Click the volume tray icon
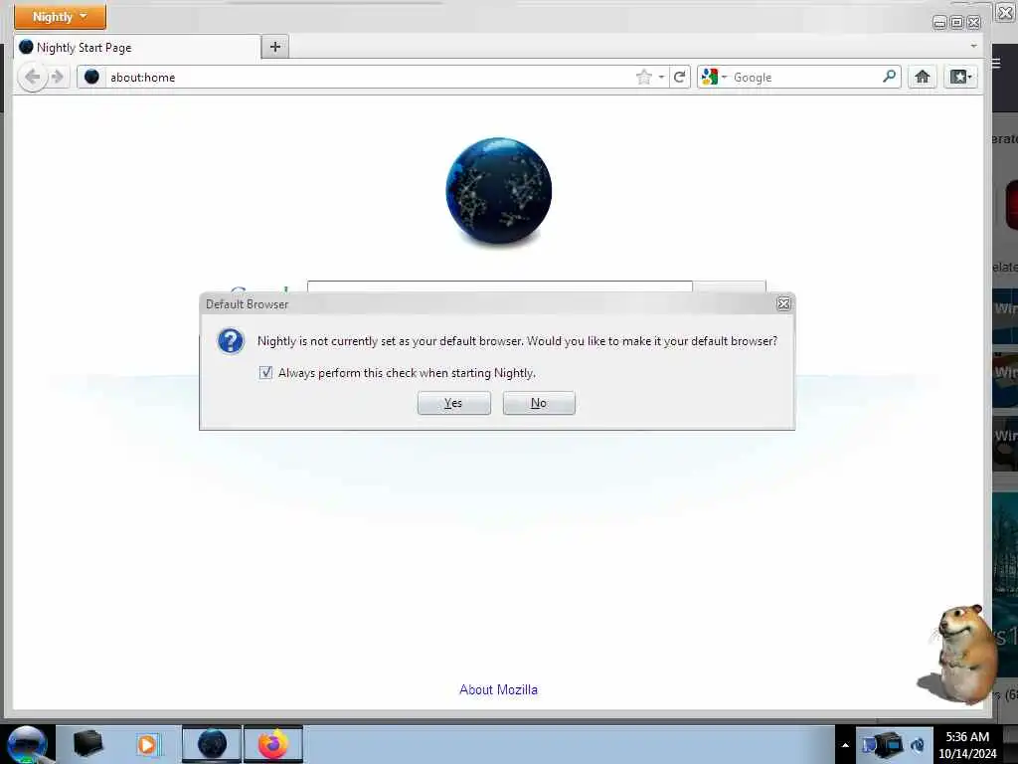 pyautogui.click(x=918, y=744)
